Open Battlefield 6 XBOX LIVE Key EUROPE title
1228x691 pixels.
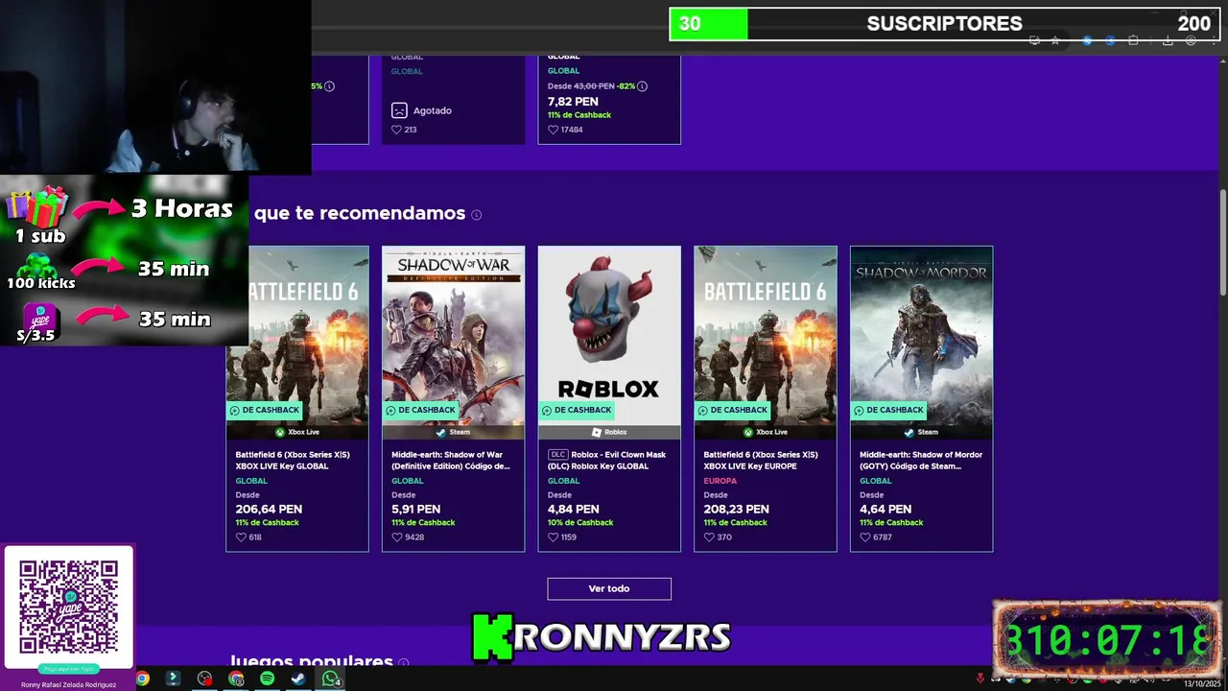761,461
